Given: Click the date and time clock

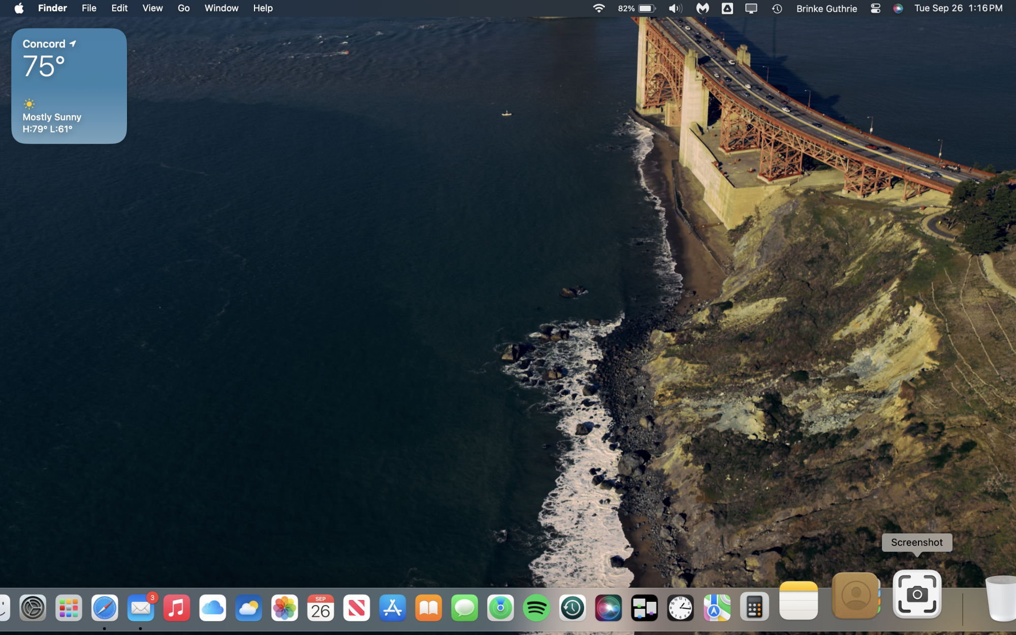Looking at the screenshot, I should (958, 8).
